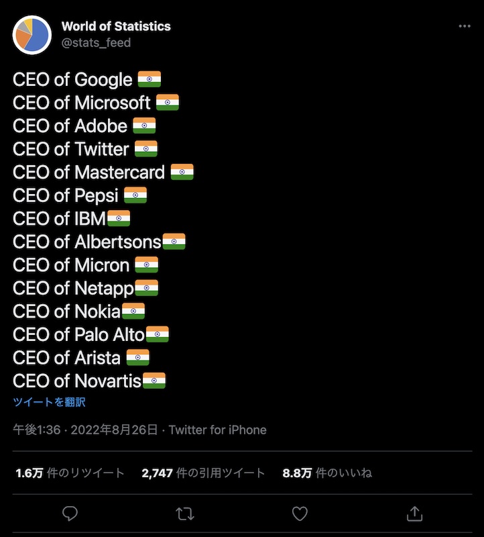The width and height of the screenshot is (484, 537).
Task: Click the reply speech bubble icon
Action: (70, 514)
